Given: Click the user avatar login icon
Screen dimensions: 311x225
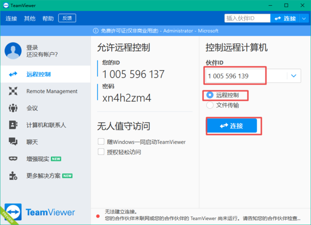Looking at the screenshot, I should click(x=13, y=51).
